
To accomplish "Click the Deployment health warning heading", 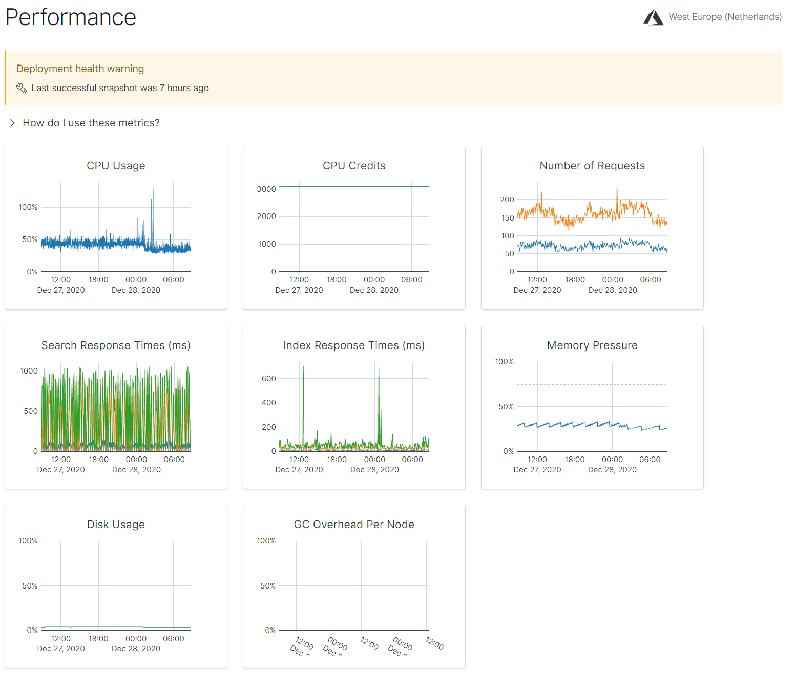I will point(80,69).
